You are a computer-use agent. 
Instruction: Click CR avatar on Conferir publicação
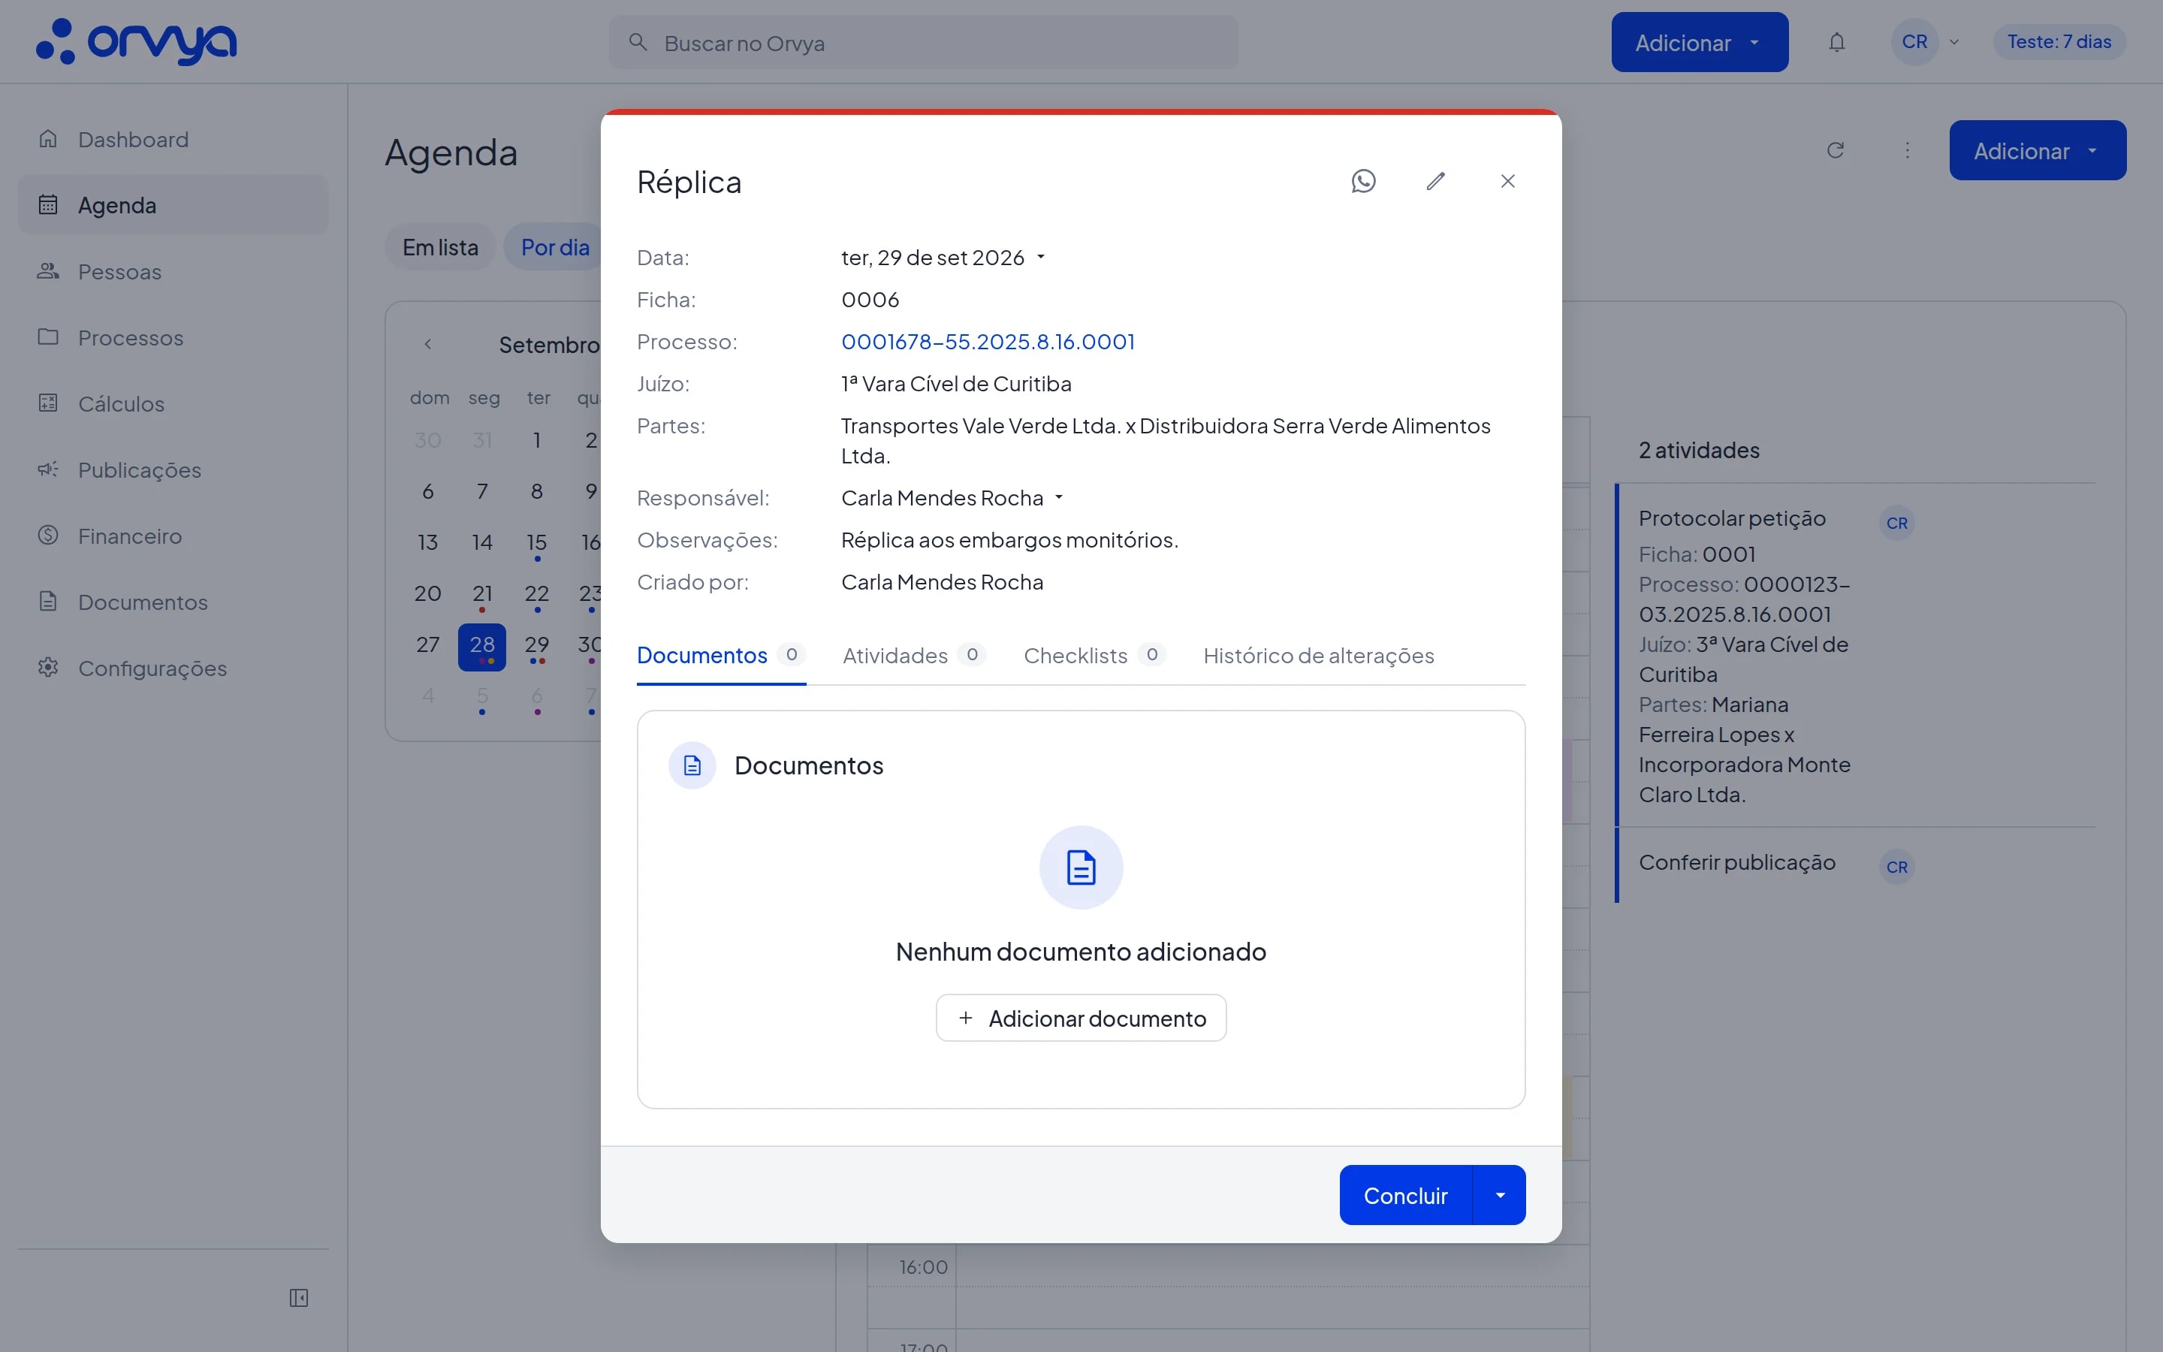[1896, 867]
